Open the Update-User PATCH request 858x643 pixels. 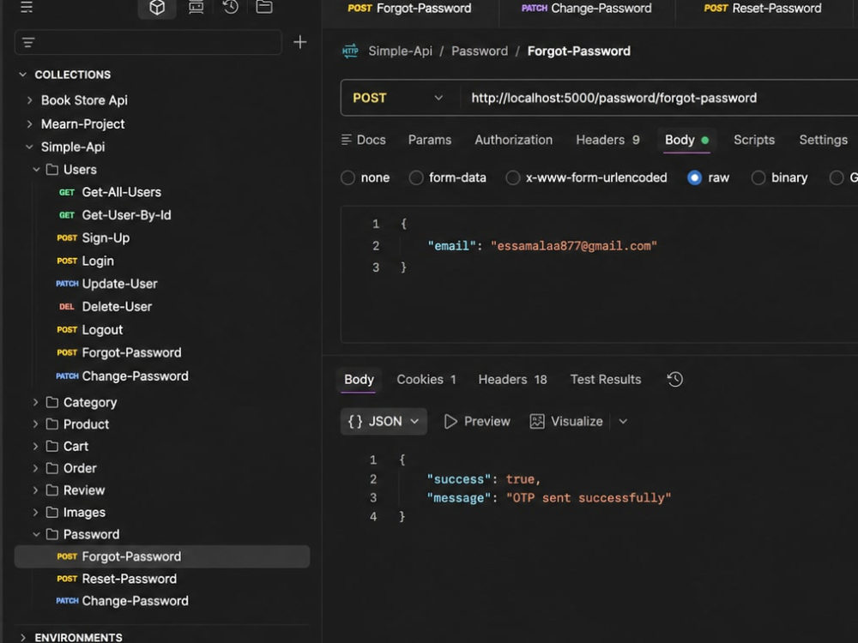(119, 284)
